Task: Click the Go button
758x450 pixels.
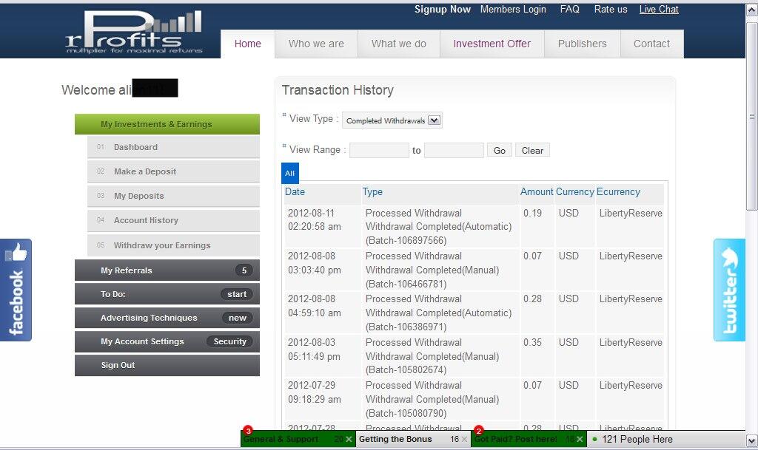Action: pos(500,151)
